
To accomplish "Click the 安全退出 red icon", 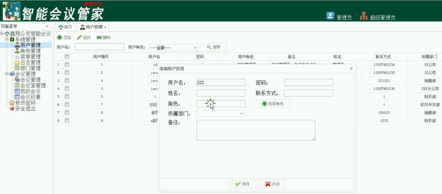I will (x=12, y=108).
